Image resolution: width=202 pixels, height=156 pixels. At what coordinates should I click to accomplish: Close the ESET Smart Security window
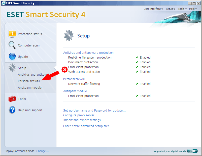[x=198, y=3]
